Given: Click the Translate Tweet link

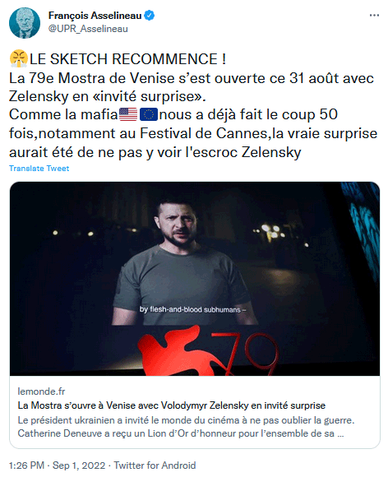Looking at the screenshot, I should (39, 169).
